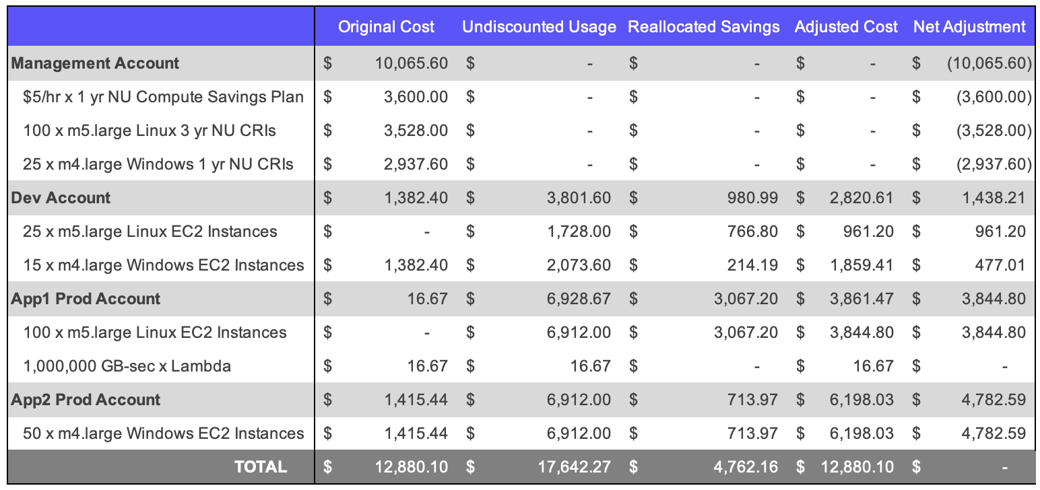Select the TOTAL row label

[260, 467]
